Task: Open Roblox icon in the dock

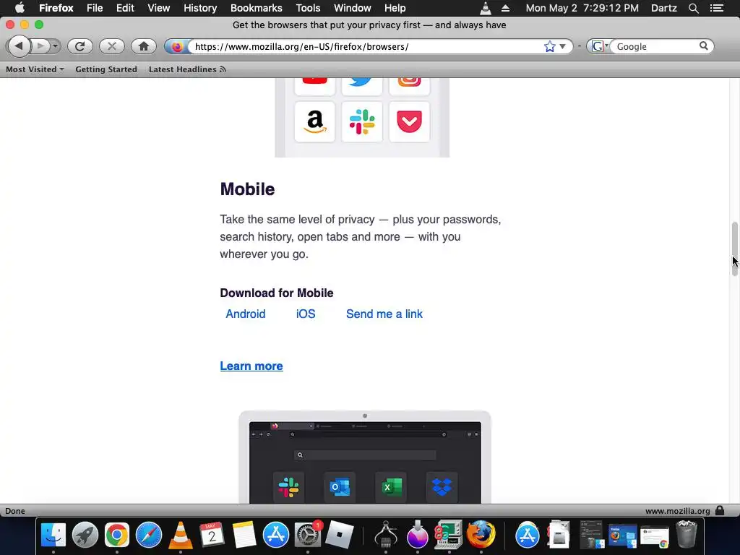Action: [340, 535]
